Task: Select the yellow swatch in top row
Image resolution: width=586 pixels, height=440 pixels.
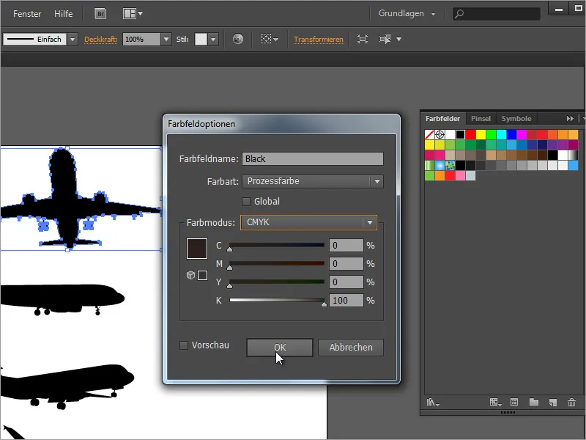Action: (x=481, y=134)
